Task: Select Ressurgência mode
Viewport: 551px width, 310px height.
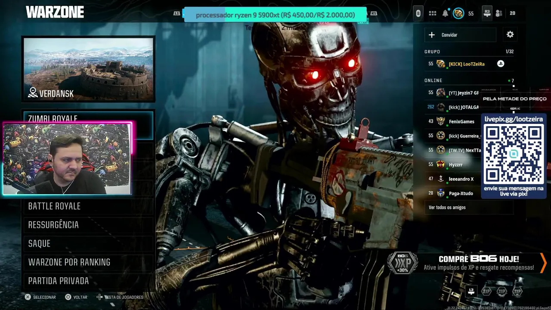Action: point(88,225)
